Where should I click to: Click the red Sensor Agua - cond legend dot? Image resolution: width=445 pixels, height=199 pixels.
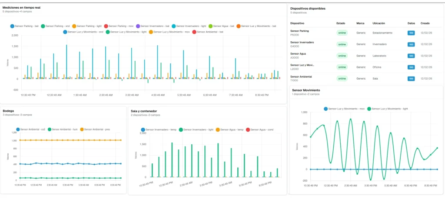248,129
